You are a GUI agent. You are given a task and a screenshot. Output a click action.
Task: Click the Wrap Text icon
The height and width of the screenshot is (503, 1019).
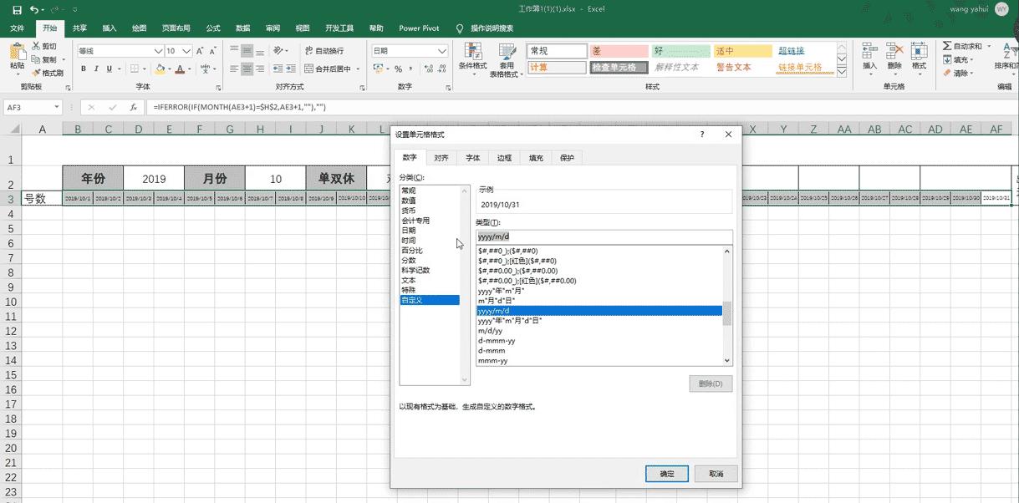click(x=310, y=50)
